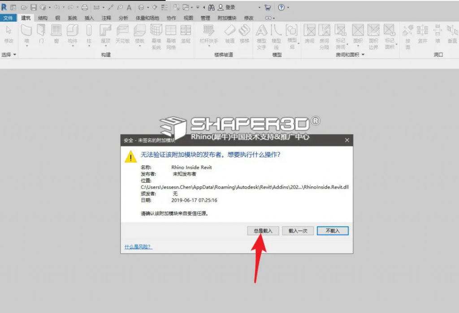Open the 什么是风险? link
This screenshot has height=313, width=459.
coord(138,247)
